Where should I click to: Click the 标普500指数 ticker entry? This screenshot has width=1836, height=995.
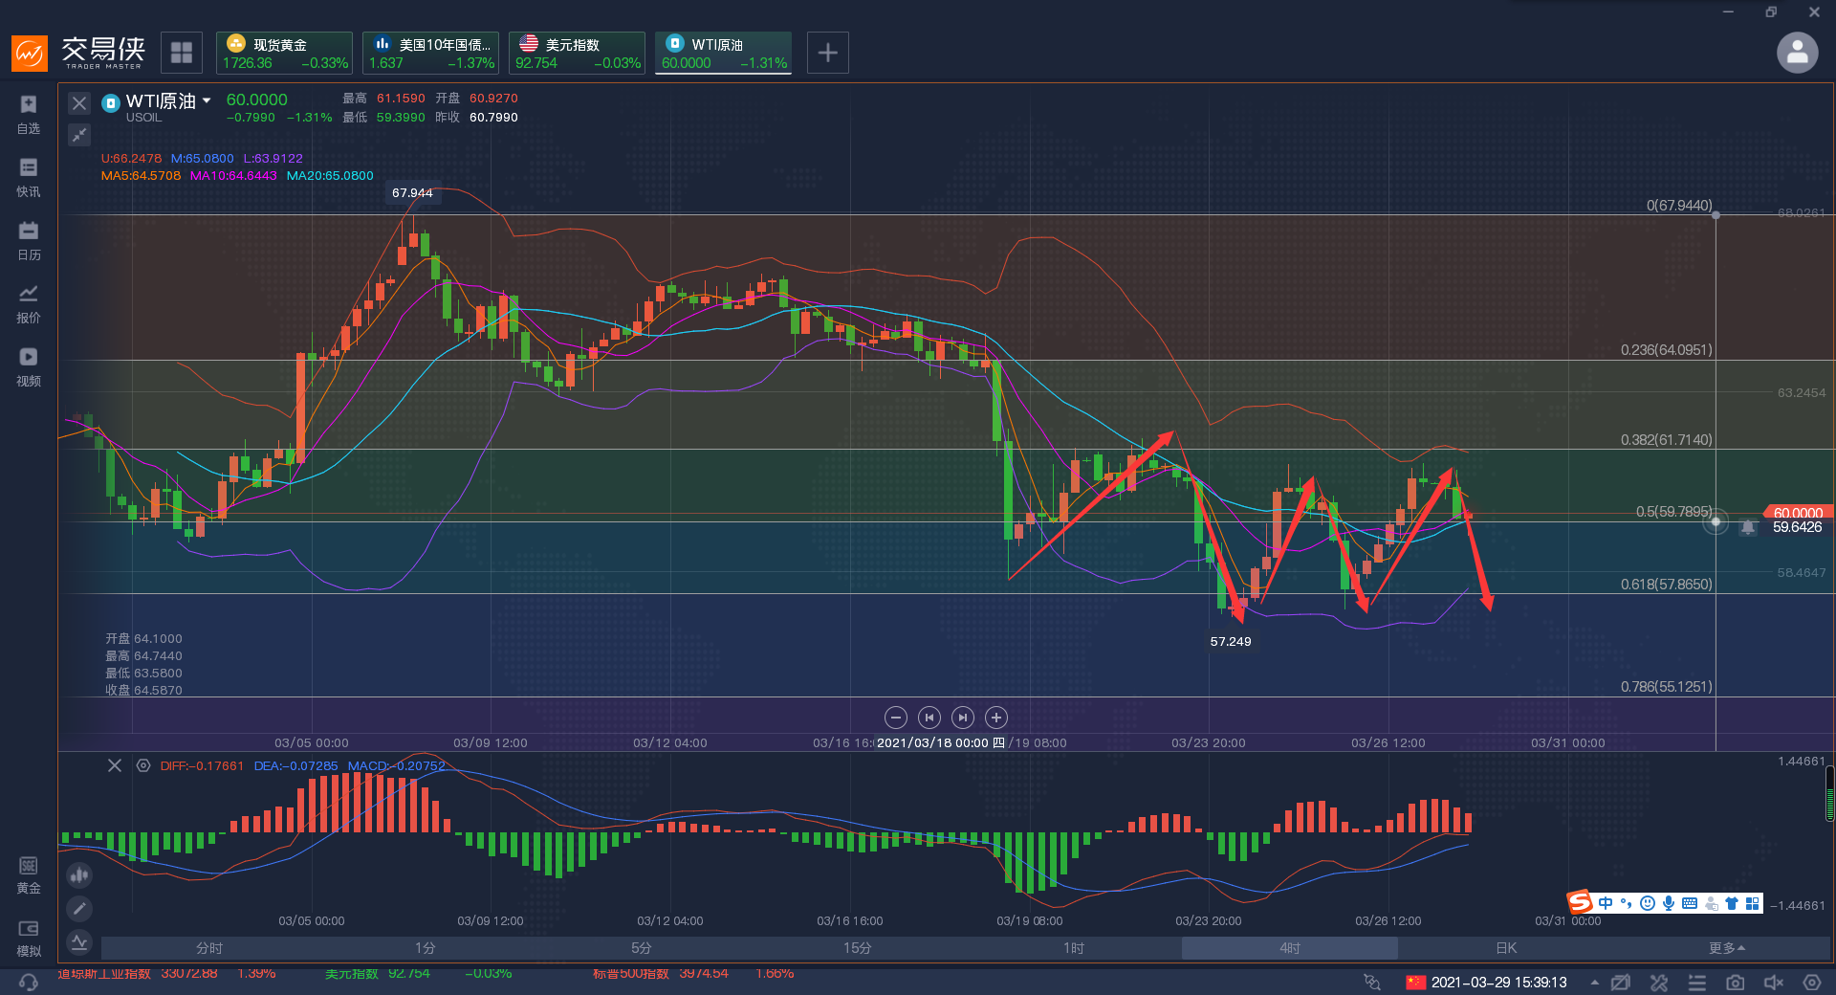point(693,974)
